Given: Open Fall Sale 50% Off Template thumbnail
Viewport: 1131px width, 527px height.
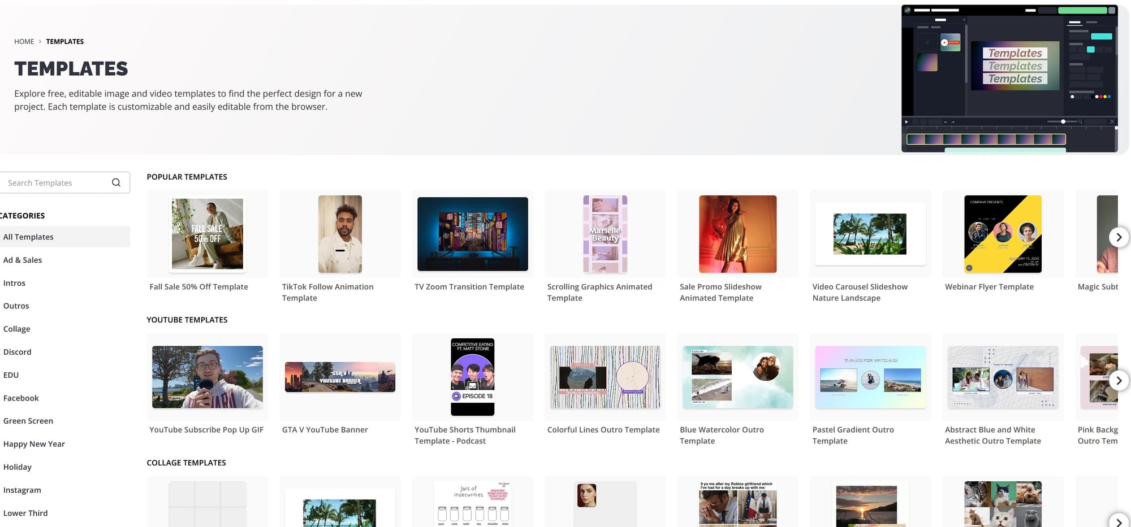Looking at the screenshot, I should point(208,234).
